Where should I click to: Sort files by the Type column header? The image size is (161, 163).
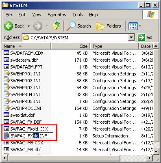pyautogui.click(x=115, y=46)
